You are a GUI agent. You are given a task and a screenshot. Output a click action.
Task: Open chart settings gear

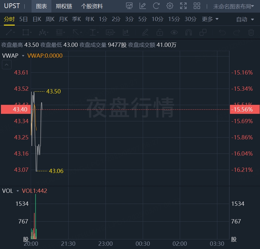pos(170,6)
